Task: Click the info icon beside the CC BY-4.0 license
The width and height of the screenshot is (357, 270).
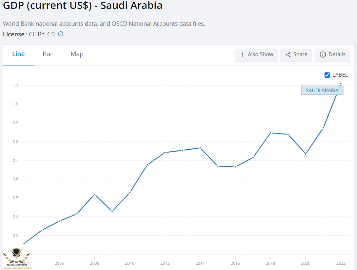Action: 61,34
